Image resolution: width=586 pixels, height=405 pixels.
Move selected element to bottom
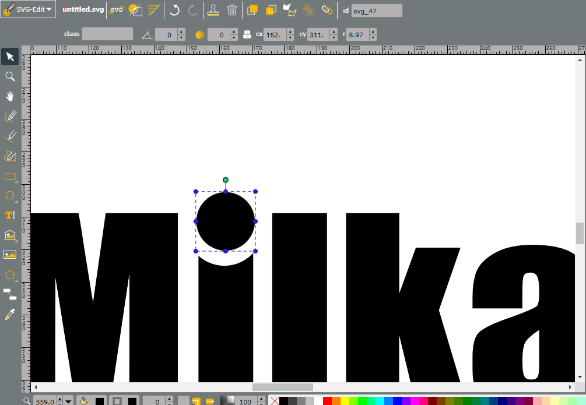click(x=271, y=10)
